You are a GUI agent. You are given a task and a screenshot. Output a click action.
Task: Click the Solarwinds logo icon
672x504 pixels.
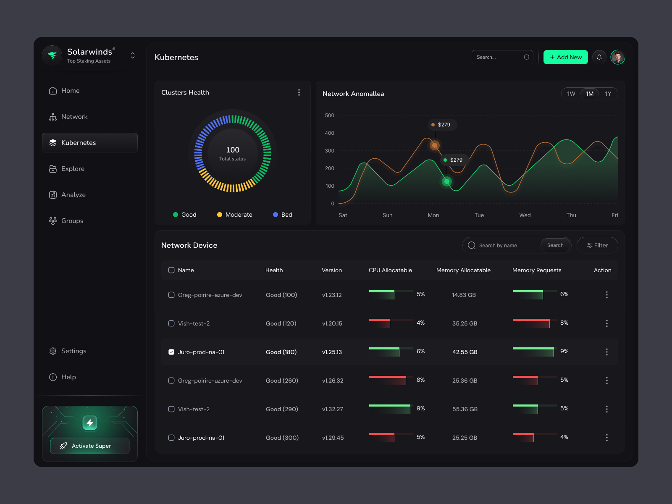point(52,55)
